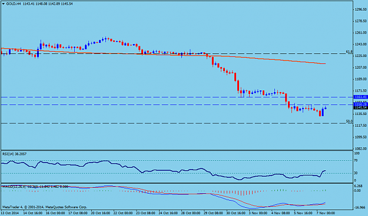
Task: Click the 1296.50 price axis value
Action: (361, 9)
